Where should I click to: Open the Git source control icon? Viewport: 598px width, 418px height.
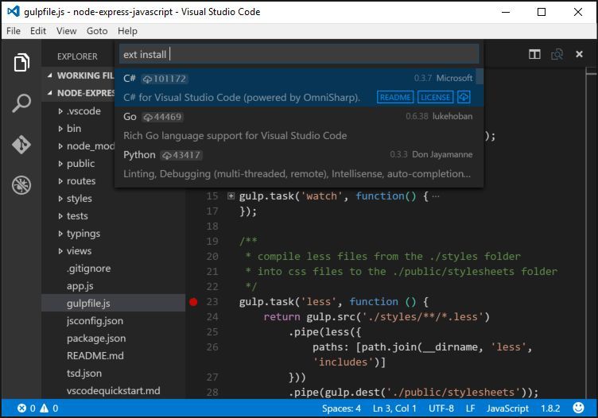pyautogui.click(x=21, y=145)
